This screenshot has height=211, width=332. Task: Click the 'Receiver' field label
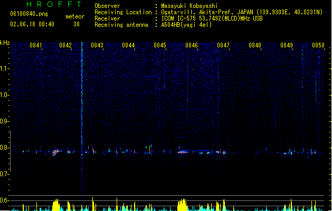tap(107, 18)
